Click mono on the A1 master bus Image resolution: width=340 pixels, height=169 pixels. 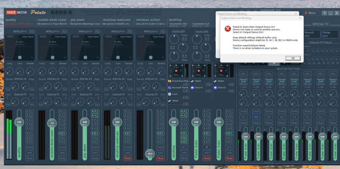click(244, 111)
